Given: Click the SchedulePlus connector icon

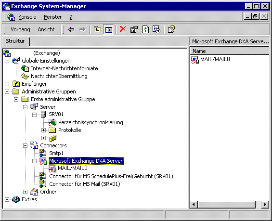Looking at the screenshot, I should click(43, 176).
